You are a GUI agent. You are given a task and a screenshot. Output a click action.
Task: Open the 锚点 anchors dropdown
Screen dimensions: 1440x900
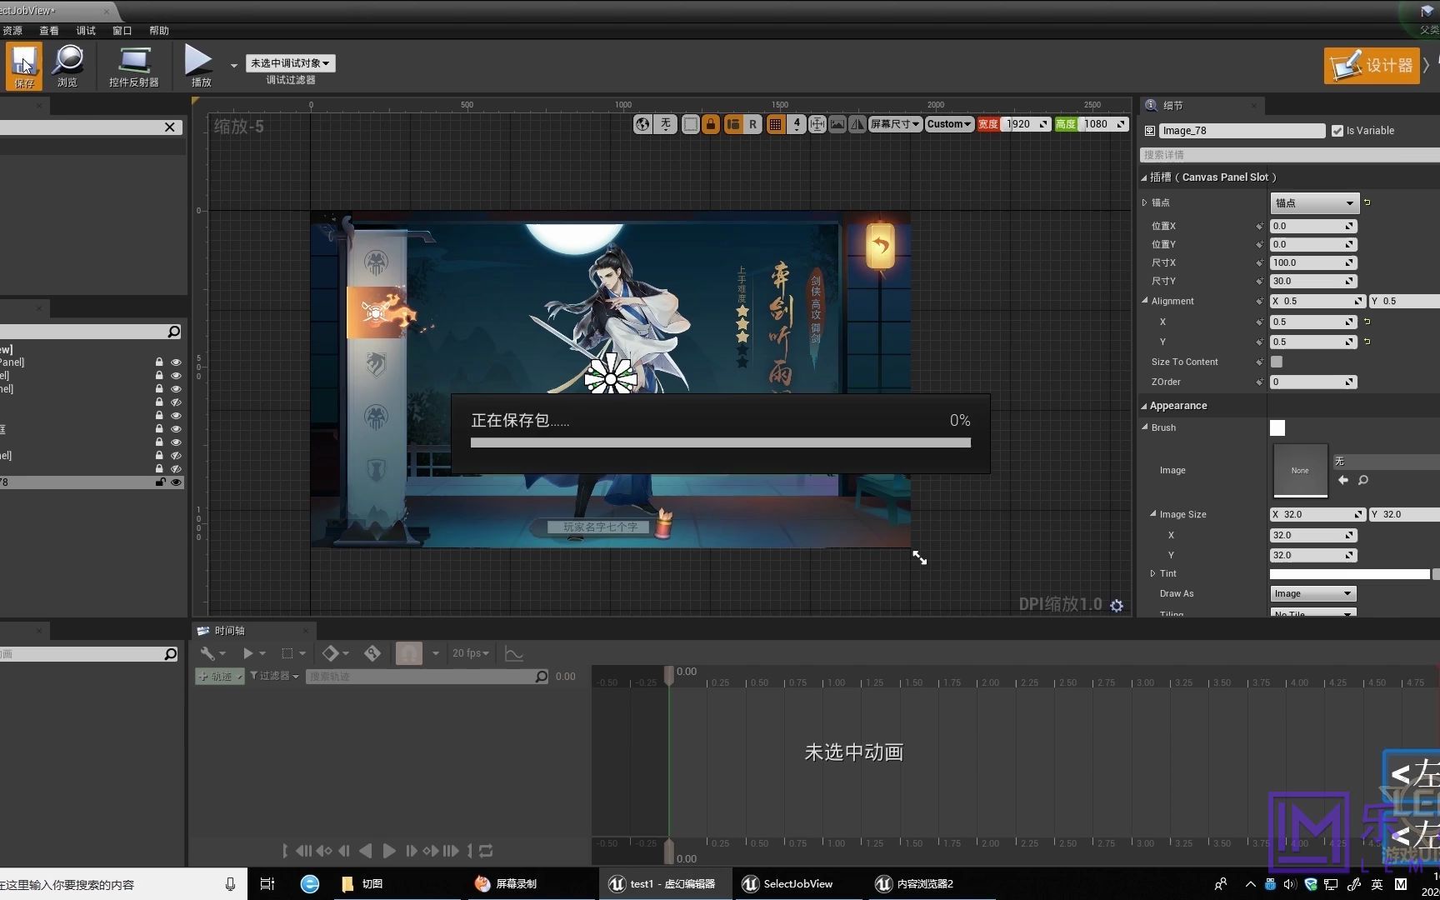pos(1314,203)
